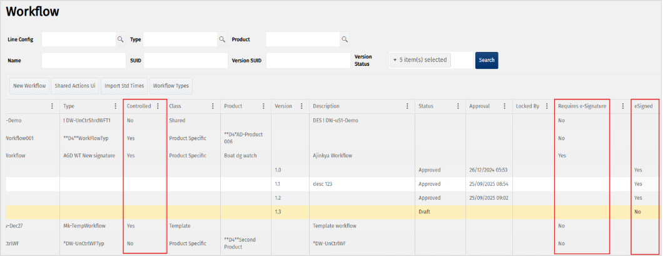
Task: Click the Search button
Action: pos(487,60)
